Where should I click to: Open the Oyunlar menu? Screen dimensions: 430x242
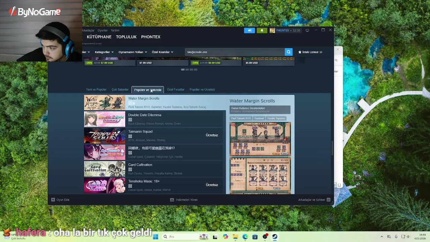pyautogui.click(x=102, y=30)
